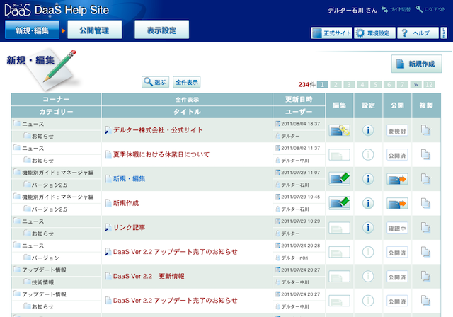Screen dimensions: 453x317
Task: Open the 表示設定 tab
Action: coord(162,30)
